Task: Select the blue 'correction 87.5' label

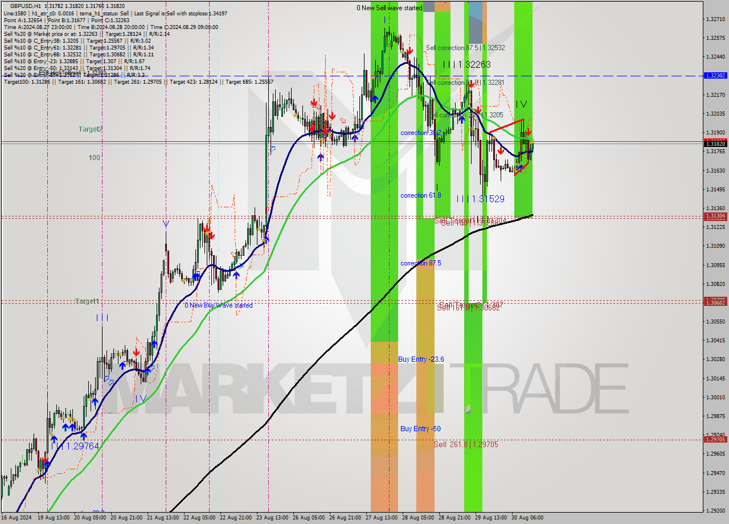Action: [x=421, y=263]
